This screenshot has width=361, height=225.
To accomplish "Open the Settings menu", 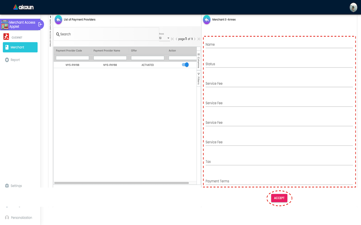I will click(x=14, y=186).
